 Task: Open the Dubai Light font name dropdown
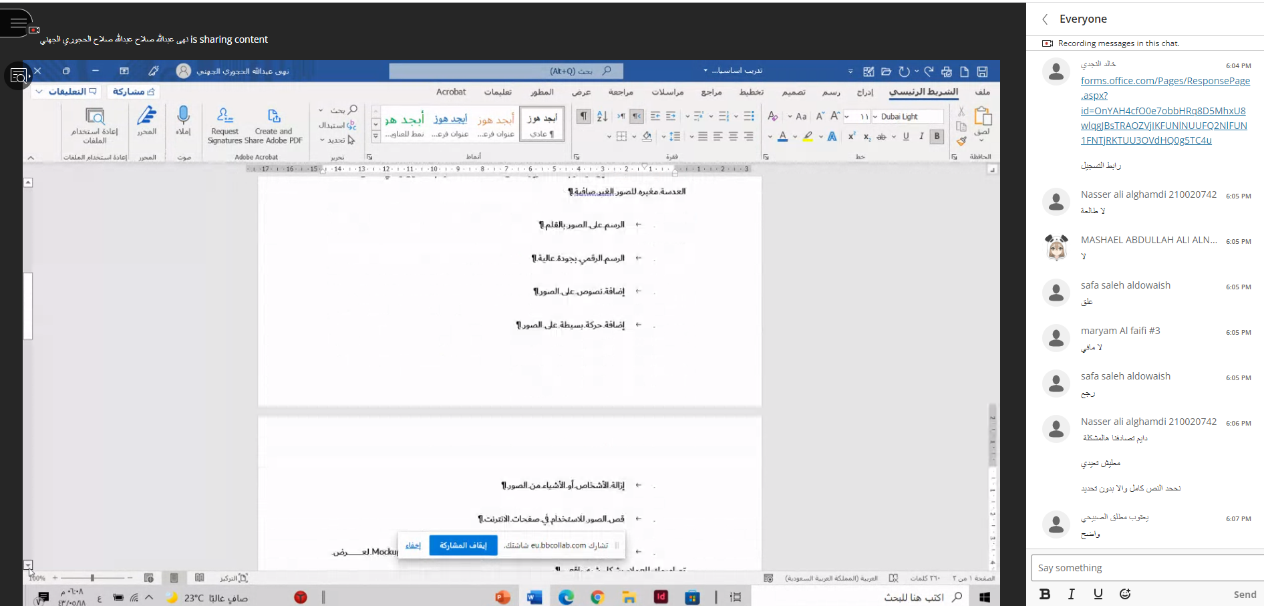point(875,116)
